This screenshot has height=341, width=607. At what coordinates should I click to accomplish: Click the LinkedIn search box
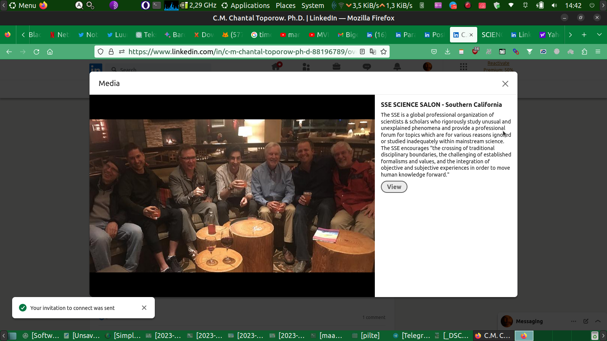pyautogui.click(x=159, y=69)
